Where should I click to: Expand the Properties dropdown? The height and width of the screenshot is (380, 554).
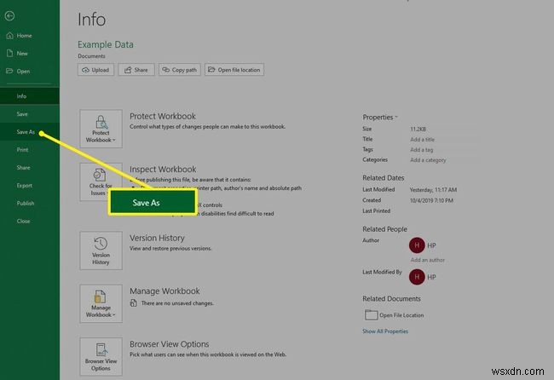(380, 117)
